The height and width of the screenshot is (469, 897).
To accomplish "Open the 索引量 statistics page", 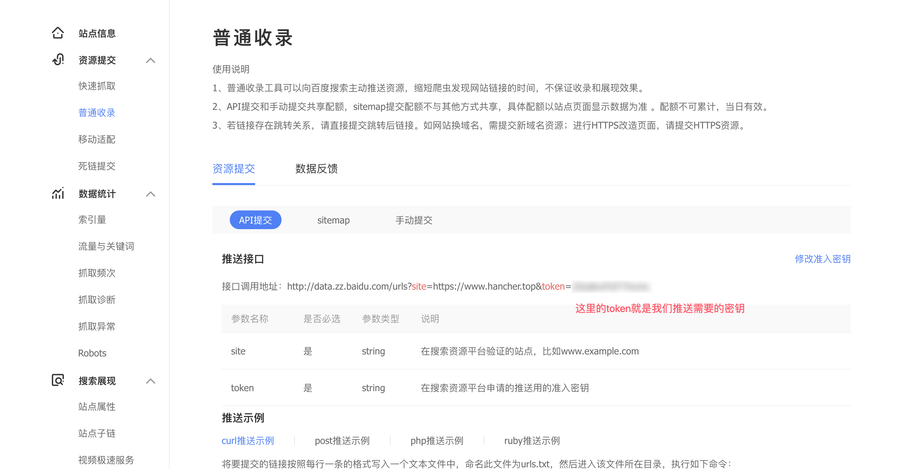I will [x=92, y=219].
